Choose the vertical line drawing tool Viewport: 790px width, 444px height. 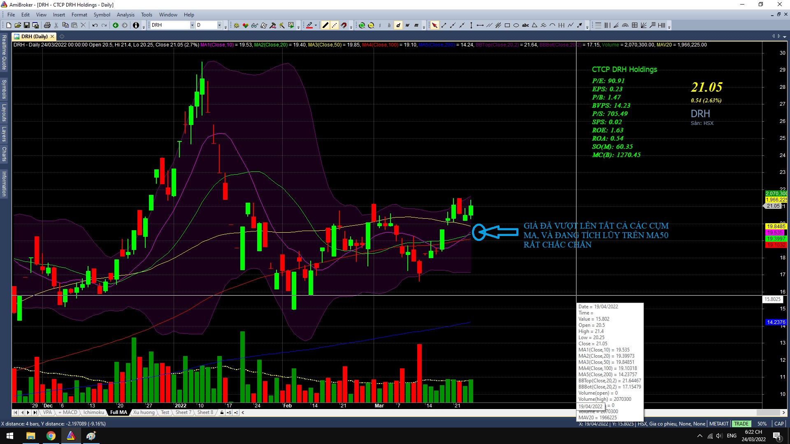pyautogui.click(x=471, y=25)
